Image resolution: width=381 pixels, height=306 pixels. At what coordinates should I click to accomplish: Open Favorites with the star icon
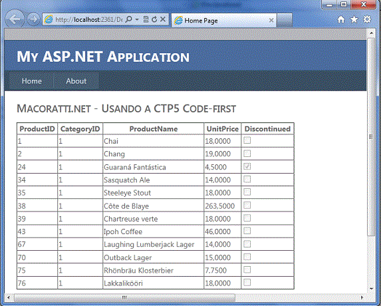tap(354, 19)
